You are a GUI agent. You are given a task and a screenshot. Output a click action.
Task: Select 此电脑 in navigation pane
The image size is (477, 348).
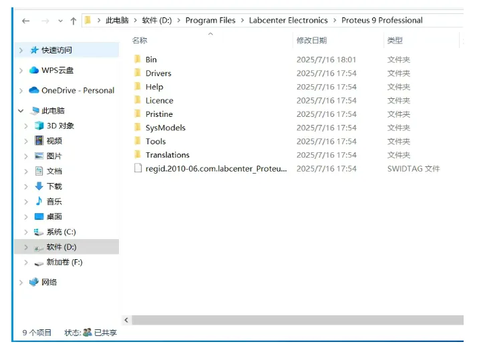pos(53,111)
